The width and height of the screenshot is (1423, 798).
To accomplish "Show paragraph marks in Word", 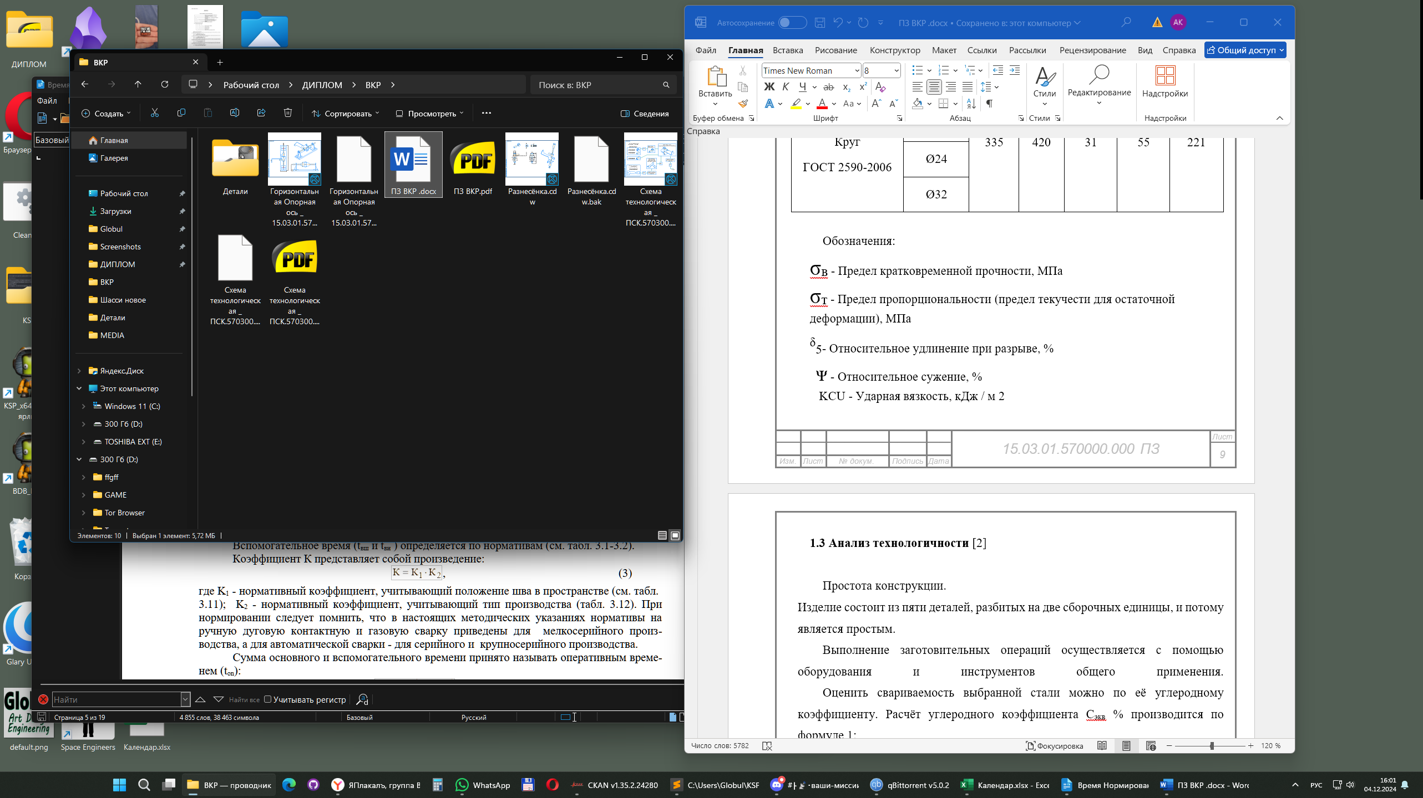I will (x=989, y=104).
